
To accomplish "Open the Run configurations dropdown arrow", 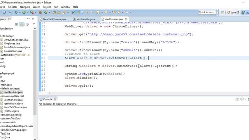I will click(x=28, y=12).
